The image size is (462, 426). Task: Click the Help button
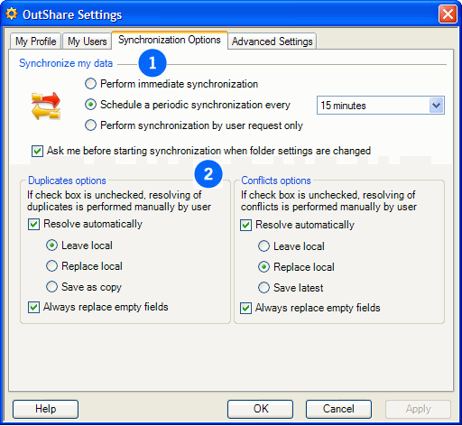coord(45,409)
